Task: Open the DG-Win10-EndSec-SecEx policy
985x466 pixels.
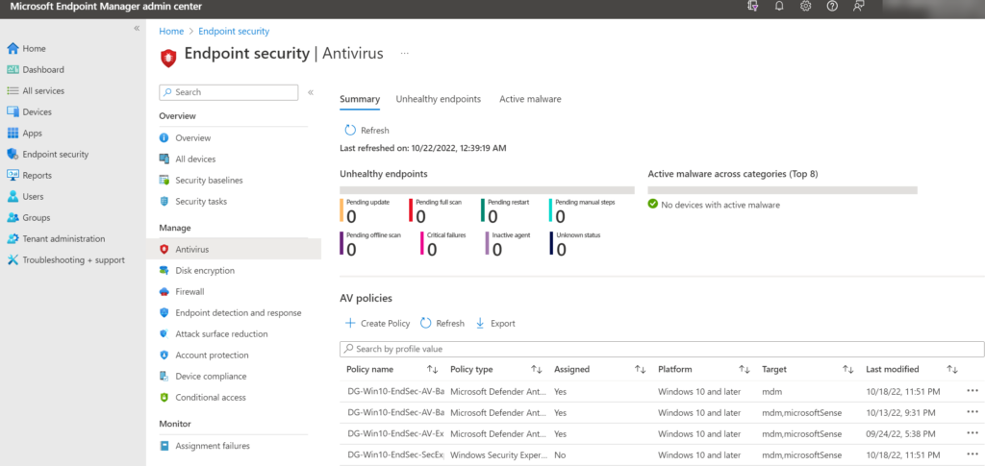Action: click(x=395, y=455)
